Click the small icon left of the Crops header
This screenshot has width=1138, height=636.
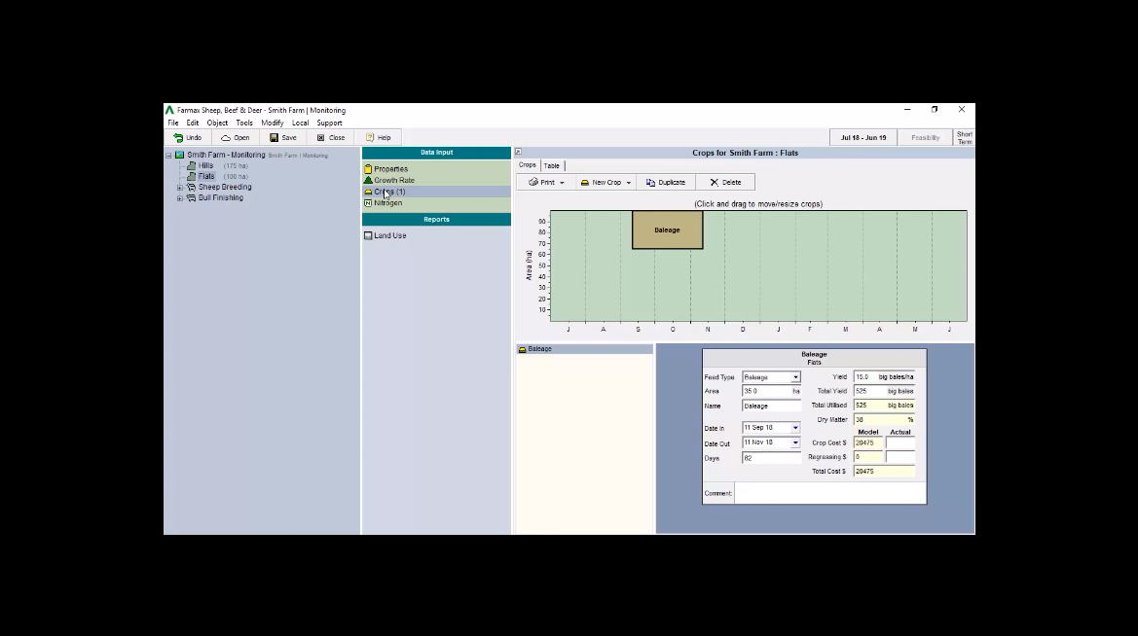click(518, 152)
